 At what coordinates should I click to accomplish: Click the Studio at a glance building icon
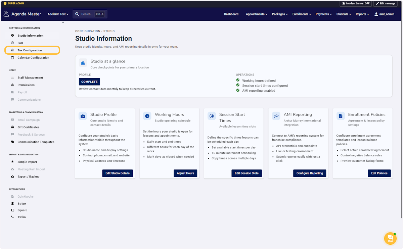point(83,63)
